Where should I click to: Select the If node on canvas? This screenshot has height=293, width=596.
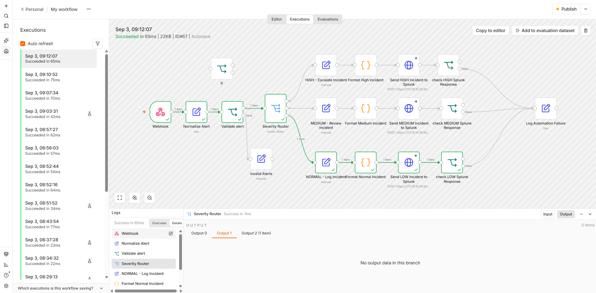click(221, 69)
